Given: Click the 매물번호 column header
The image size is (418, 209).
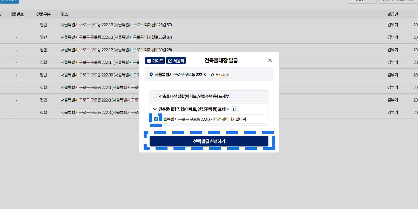Looking at the screenshot, I should [x=16, y=14].
